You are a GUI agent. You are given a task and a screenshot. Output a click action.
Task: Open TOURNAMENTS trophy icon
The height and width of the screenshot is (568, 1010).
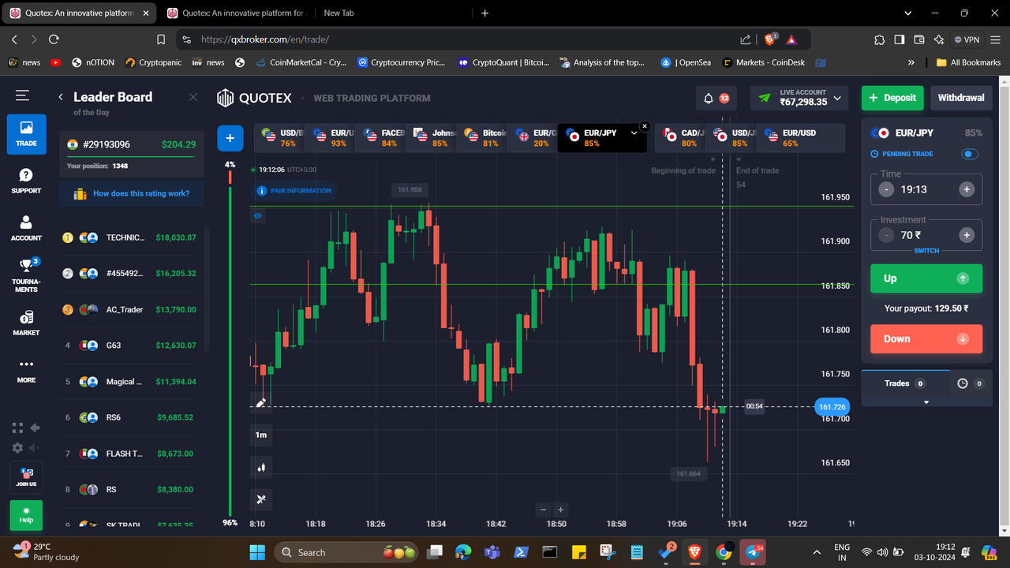[26, 275]
